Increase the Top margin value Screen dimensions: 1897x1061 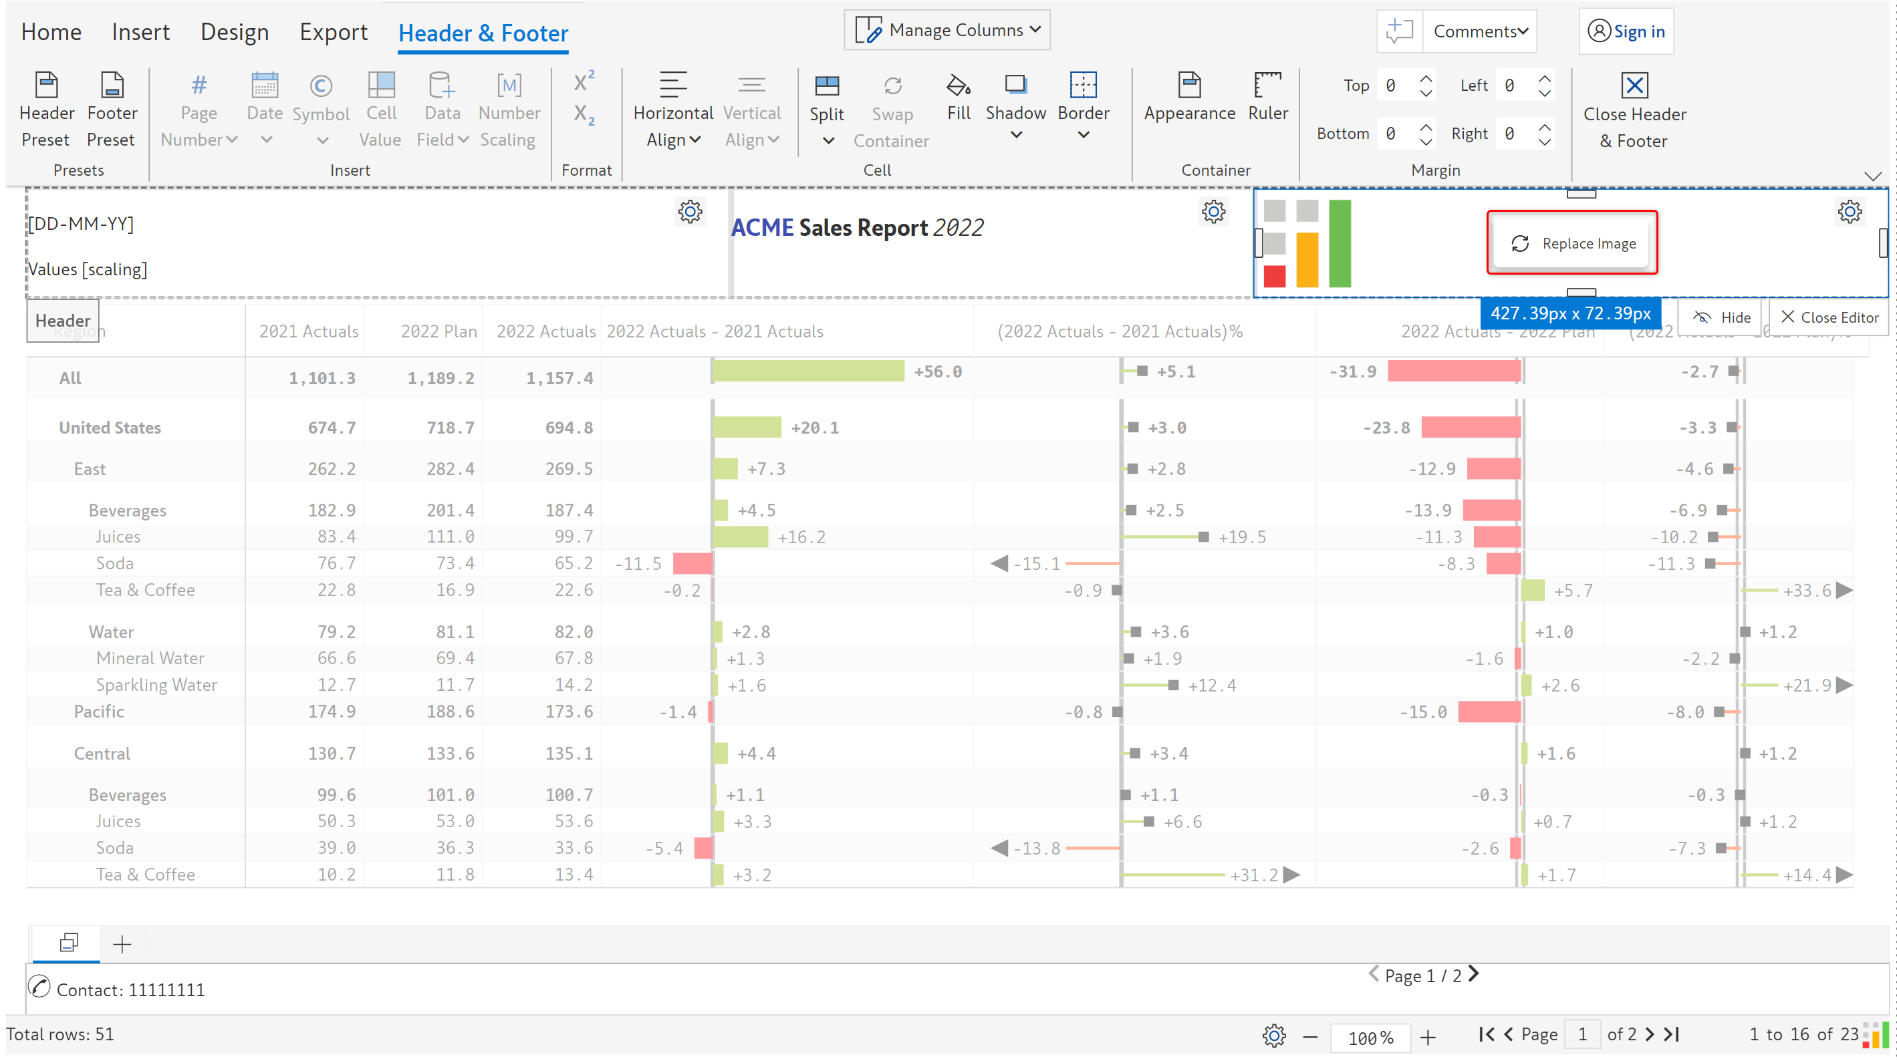(1426, 78)
